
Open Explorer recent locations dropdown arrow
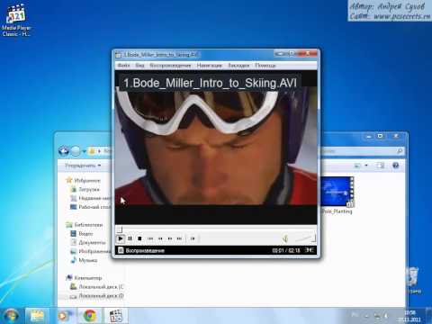[x=84, y=151]
